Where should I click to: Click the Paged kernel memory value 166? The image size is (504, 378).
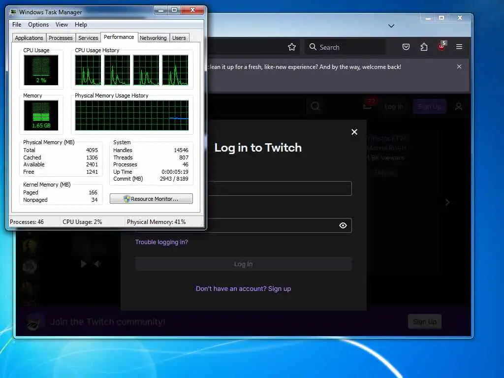(93, 192)
